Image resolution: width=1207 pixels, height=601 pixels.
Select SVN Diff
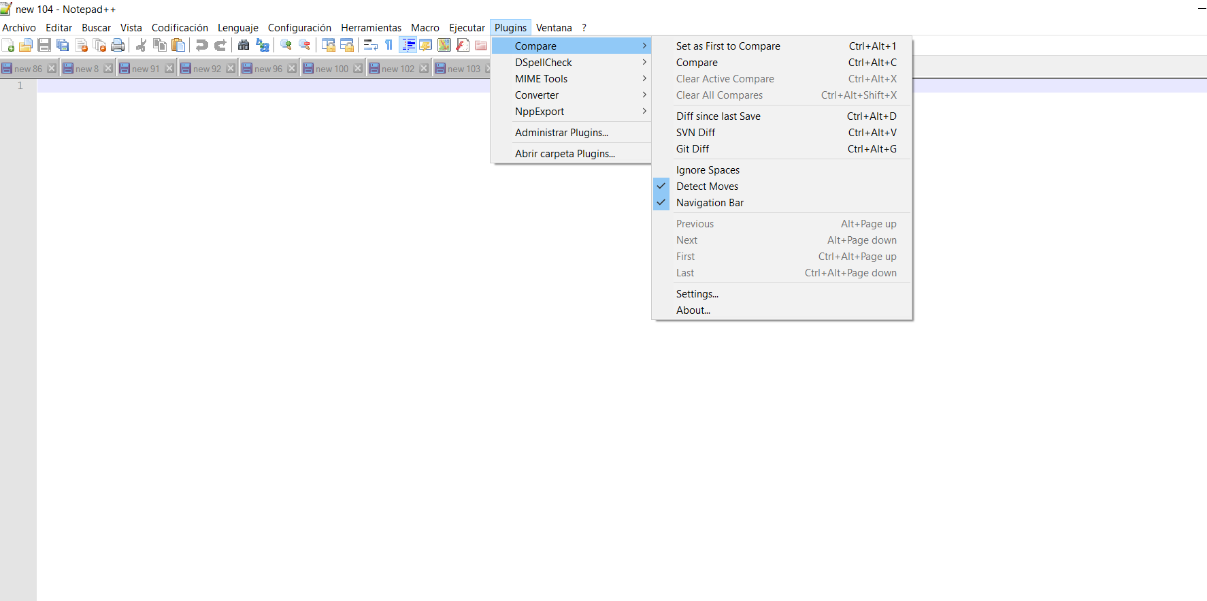click(782, 133)
